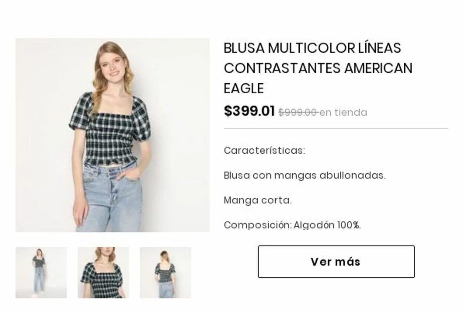Open the large main product photo
This screenshot has width=463, height=313.
(112, 135)
